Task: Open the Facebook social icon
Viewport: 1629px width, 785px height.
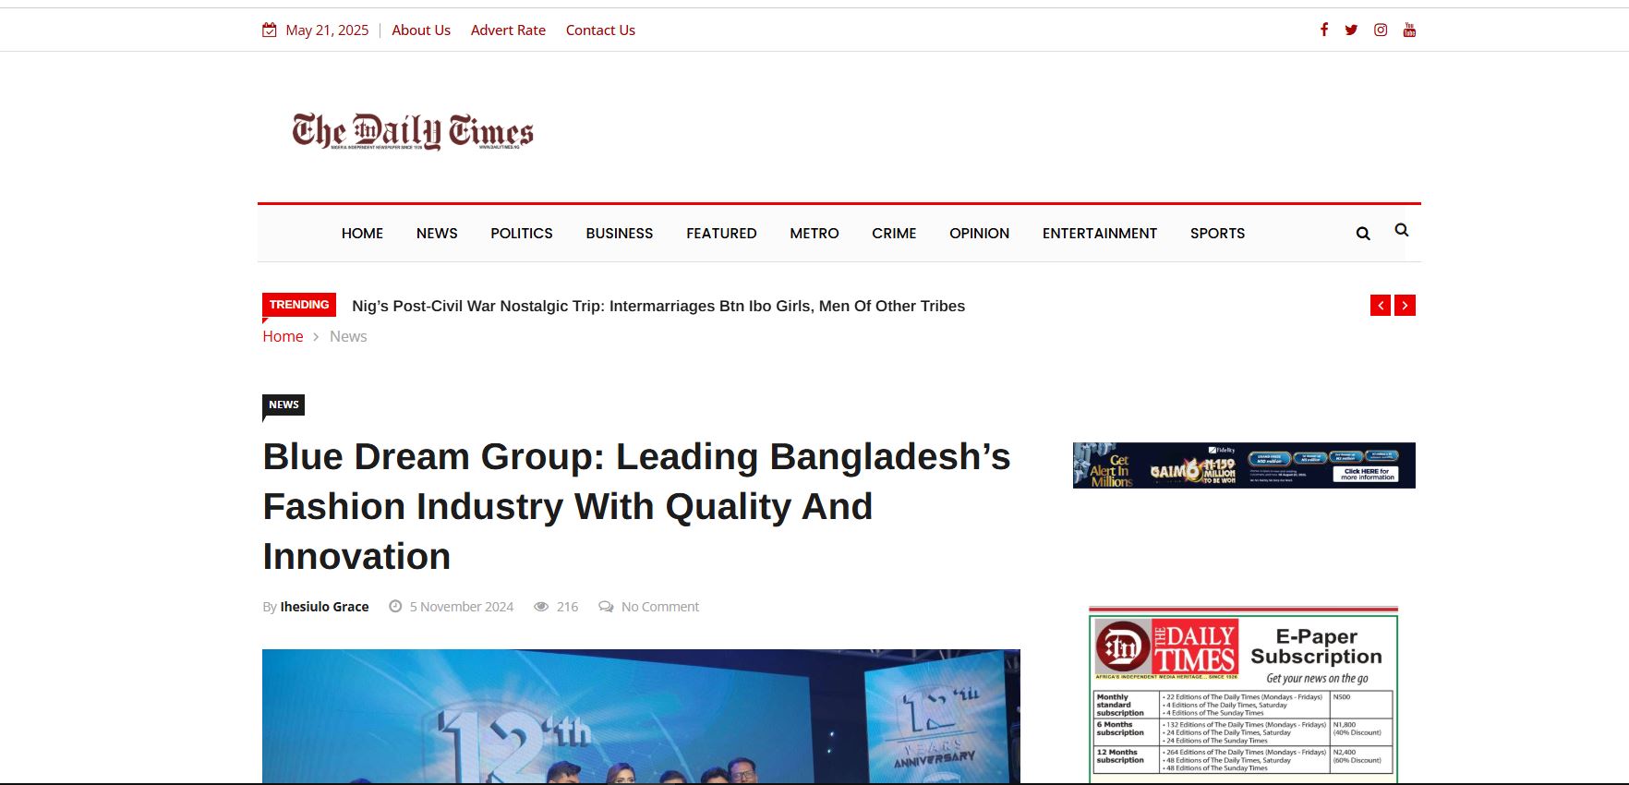Action: point(1323,30)
